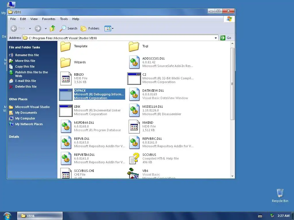
Task: Select the NWIND file name text
Action: pyautogui.click(x=148, y=123)
